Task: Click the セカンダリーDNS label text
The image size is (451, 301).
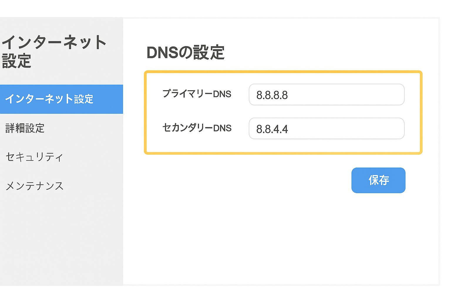Action: 197,128
